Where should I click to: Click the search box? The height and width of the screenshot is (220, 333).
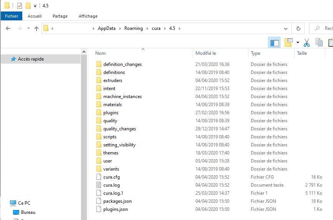(321, 28)
